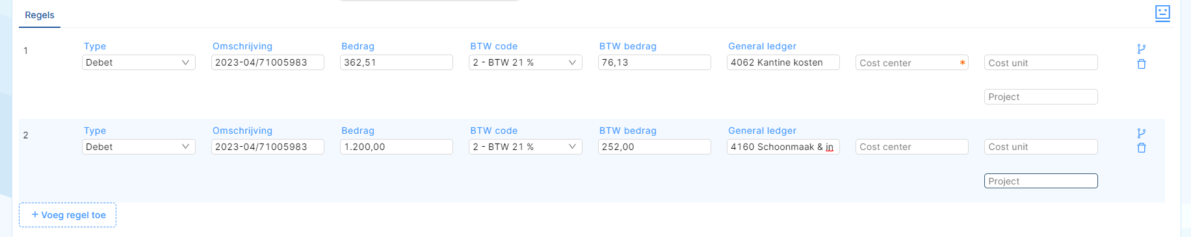Screen dimensions: 1191x237
Task: Click the BTW bedrag field showing 76,13
Action: coord(655,62)
